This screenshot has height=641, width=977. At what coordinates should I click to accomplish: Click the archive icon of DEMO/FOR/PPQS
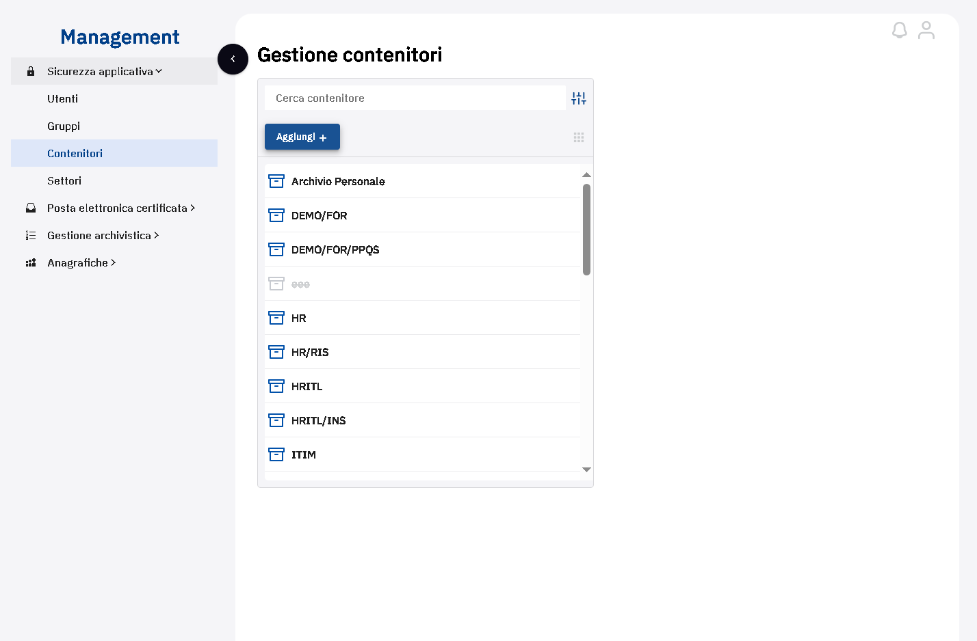(x=276, y=249)
